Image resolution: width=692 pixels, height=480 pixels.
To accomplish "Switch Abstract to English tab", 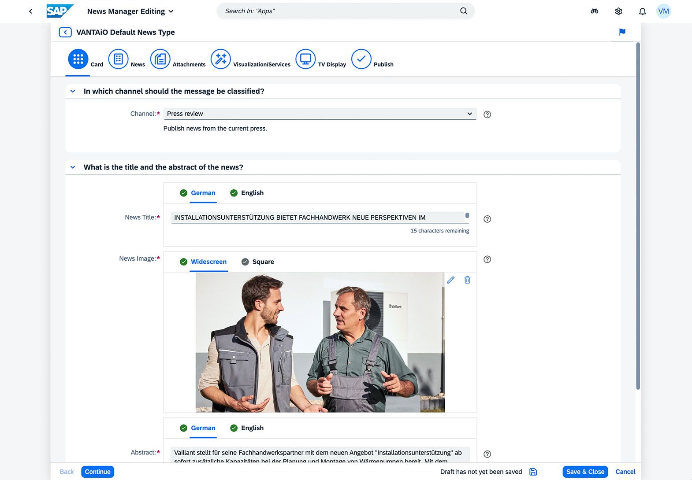I will [247, 428].
